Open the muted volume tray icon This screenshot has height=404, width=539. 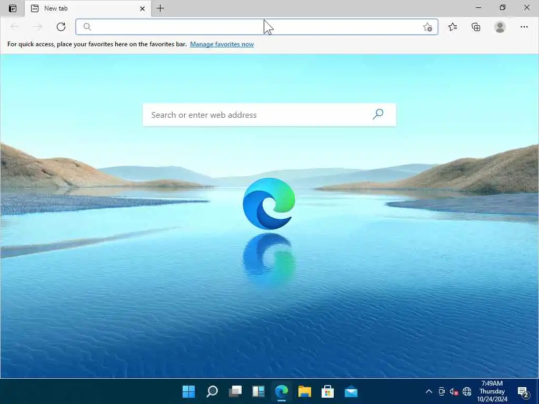(454, 391)
